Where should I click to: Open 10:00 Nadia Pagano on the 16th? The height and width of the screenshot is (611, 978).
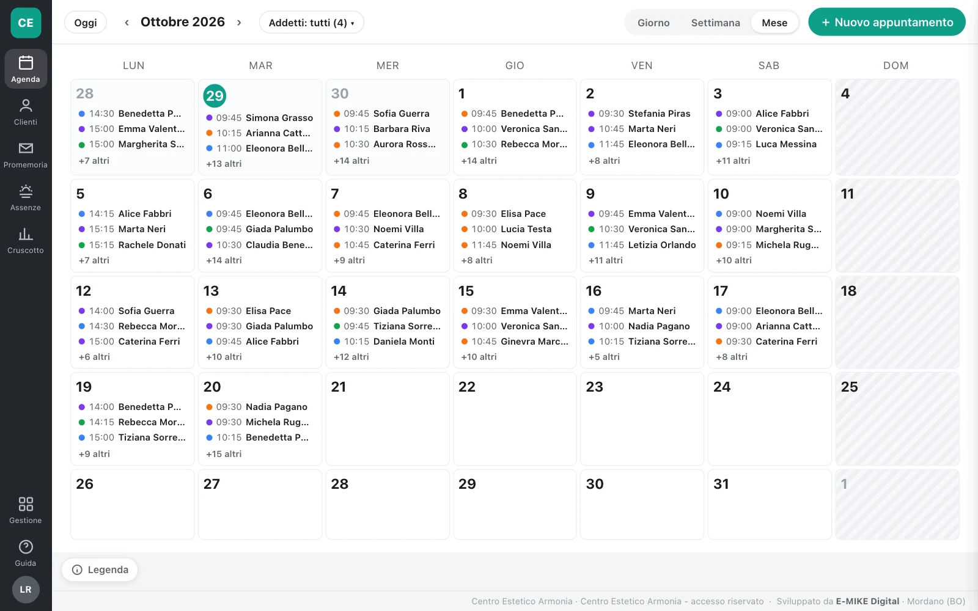642,326
